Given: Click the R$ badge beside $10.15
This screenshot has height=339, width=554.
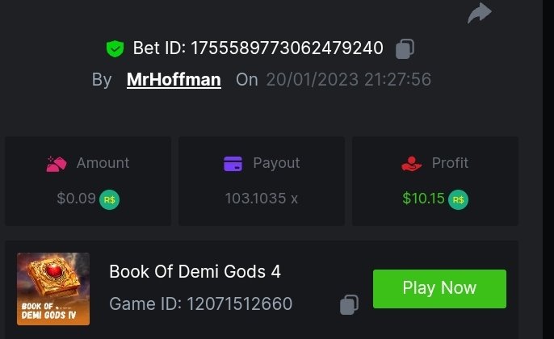Looking at the screenshot, I should coord(458,199).
